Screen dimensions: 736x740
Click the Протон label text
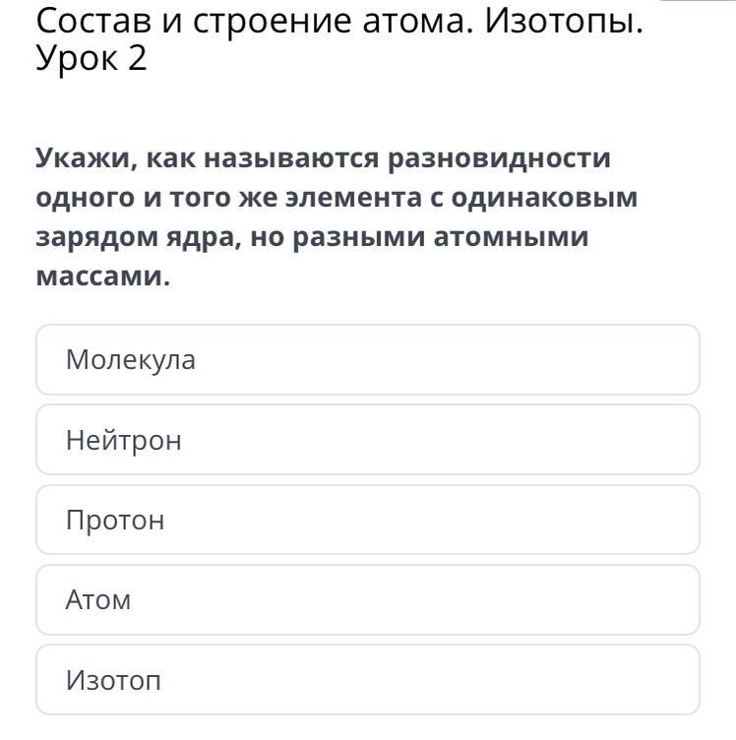(115, 521)
